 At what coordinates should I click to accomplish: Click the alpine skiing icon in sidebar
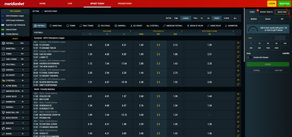click(3, 86)
